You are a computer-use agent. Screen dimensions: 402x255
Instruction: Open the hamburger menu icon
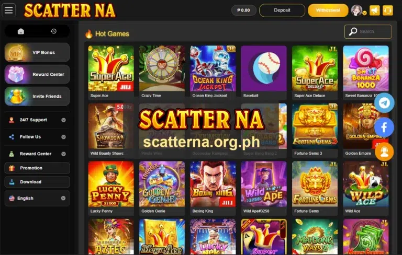(x=9, y=10)
